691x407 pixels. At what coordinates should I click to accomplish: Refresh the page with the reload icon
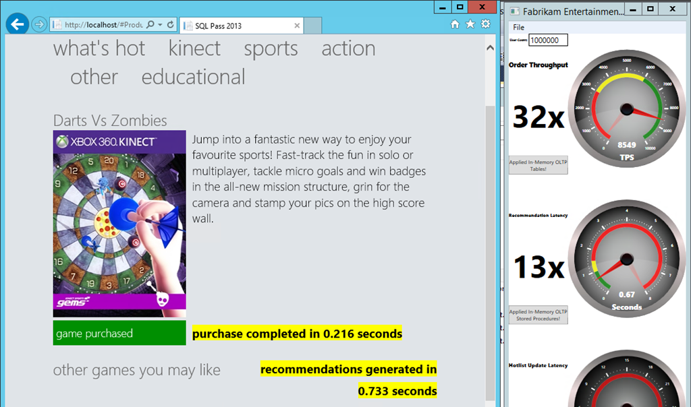[x=171, y=25]
